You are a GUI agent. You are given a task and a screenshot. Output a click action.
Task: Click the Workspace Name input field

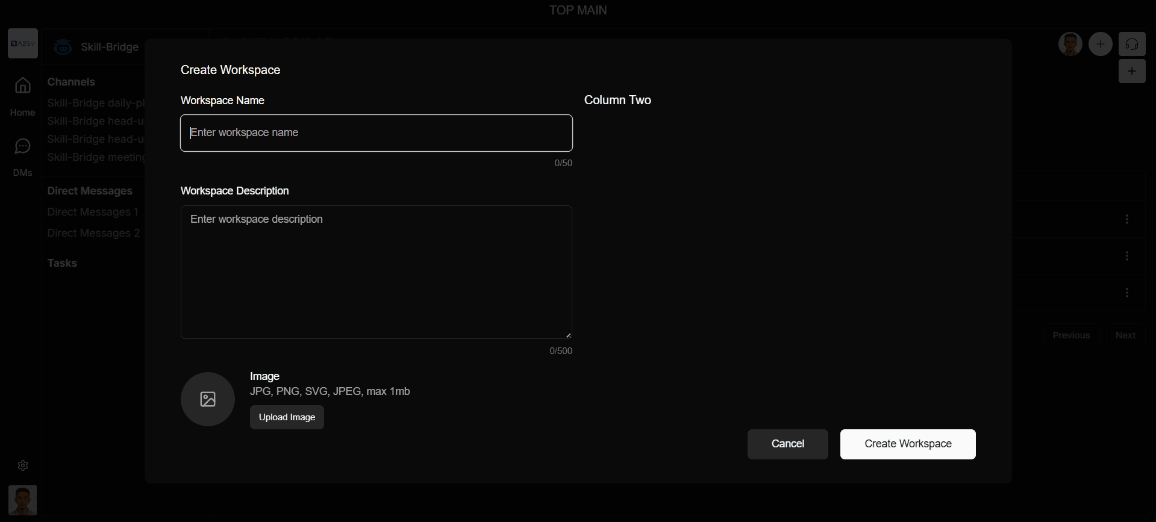376,133
